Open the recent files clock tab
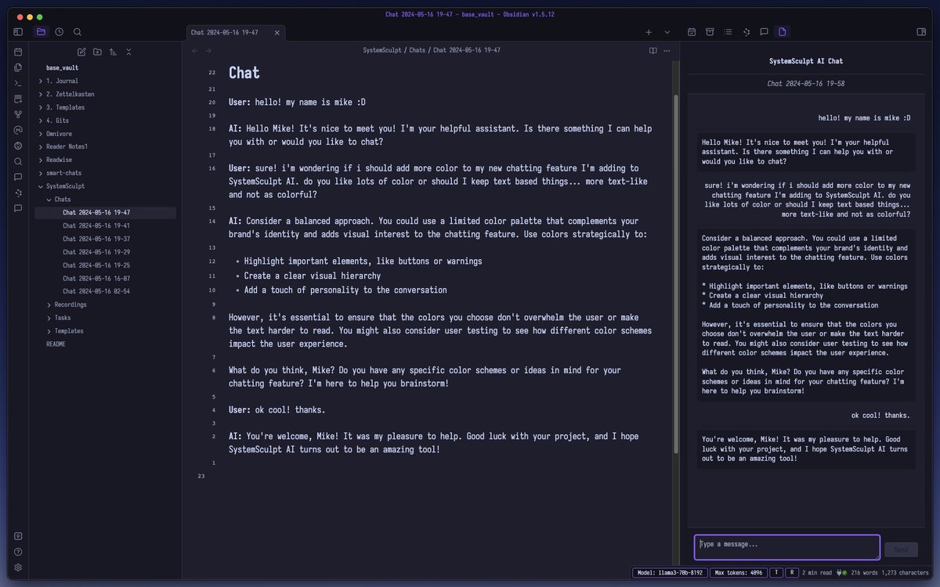This screenshot has width=940, height=587. tap(59, 32)
